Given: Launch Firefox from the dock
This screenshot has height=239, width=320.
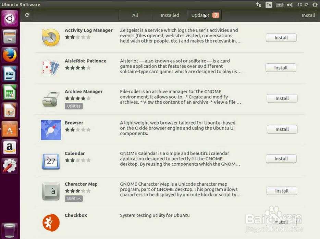Looking at the screenshot, I should pos(10,55).
